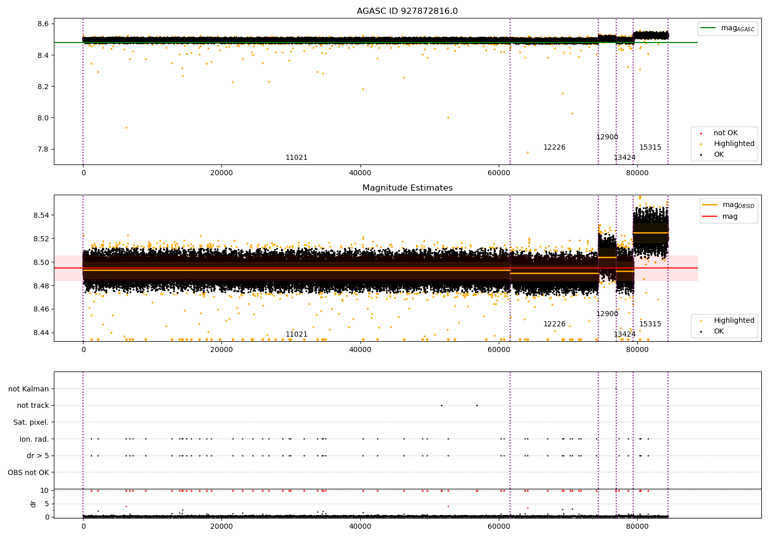Click the orange line sample beside mag OBSID
The height and width of the screenshot is (538, 769).
point(710,205)
